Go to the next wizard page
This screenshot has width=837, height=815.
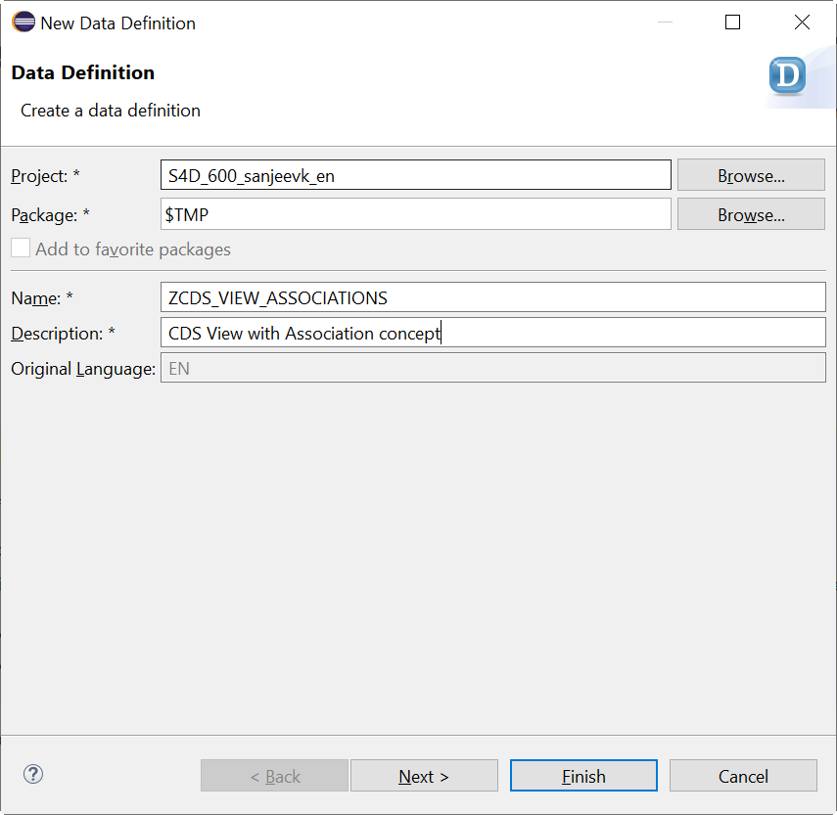(x=424, y=776)
